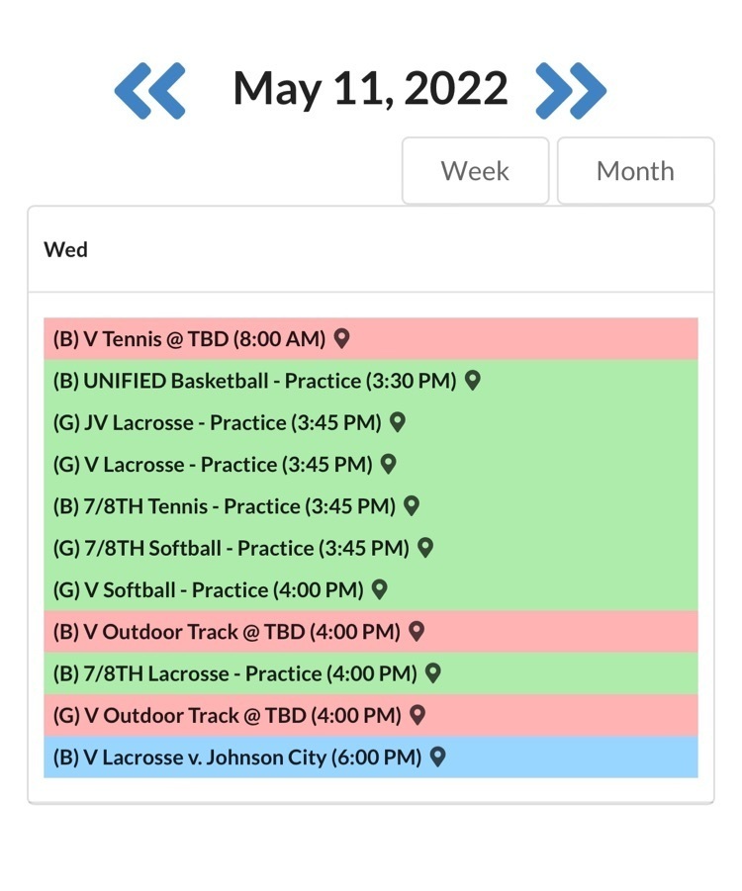Click the May 11, 2022 date heading
This screenshot has height=891, width=742.
coord(370,89)
